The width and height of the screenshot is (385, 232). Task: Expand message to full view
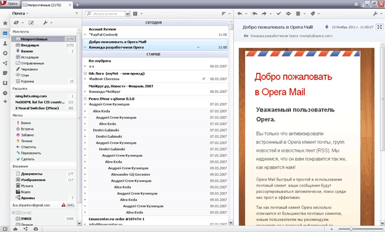[x=380, y=27]
